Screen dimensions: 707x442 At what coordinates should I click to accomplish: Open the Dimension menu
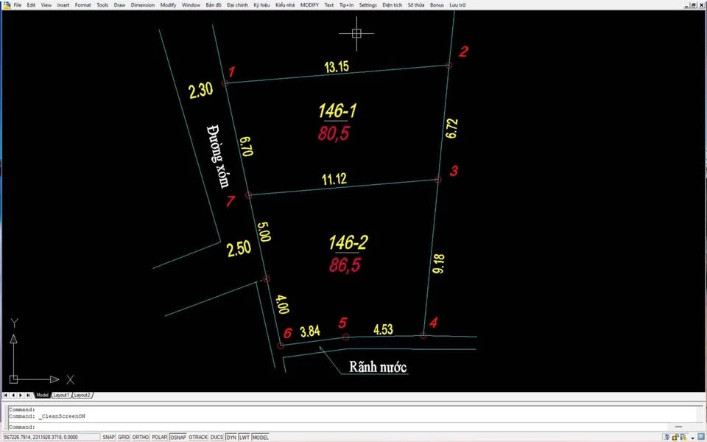(x=143, y=4)
